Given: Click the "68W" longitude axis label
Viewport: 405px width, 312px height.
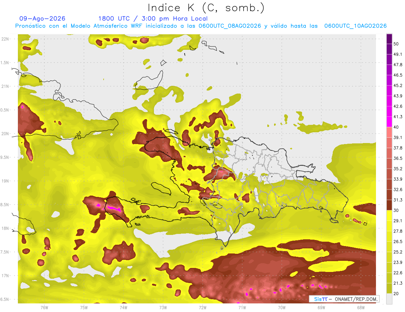Looking at the screenshot, I should pos(361,308).
